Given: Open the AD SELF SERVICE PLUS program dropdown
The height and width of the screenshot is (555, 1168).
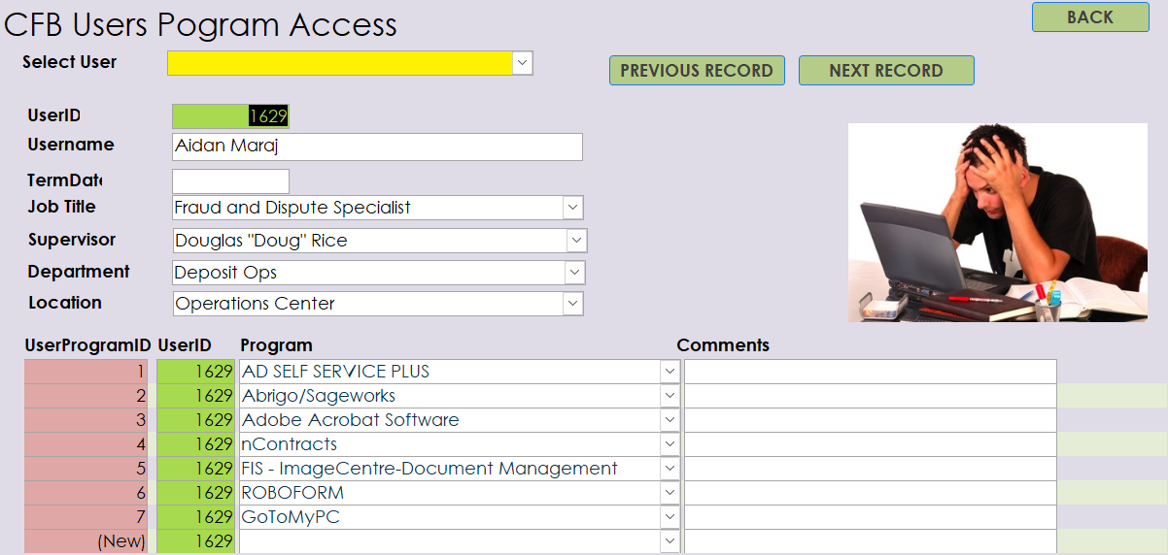Looking at the screenshot, I should [x=670, y=372].
